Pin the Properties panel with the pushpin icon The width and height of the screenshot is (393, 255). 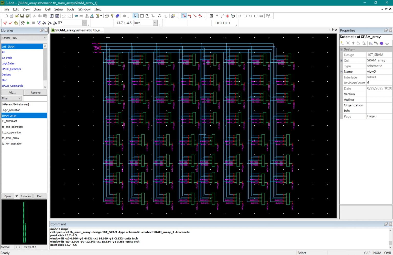point(386,30)
